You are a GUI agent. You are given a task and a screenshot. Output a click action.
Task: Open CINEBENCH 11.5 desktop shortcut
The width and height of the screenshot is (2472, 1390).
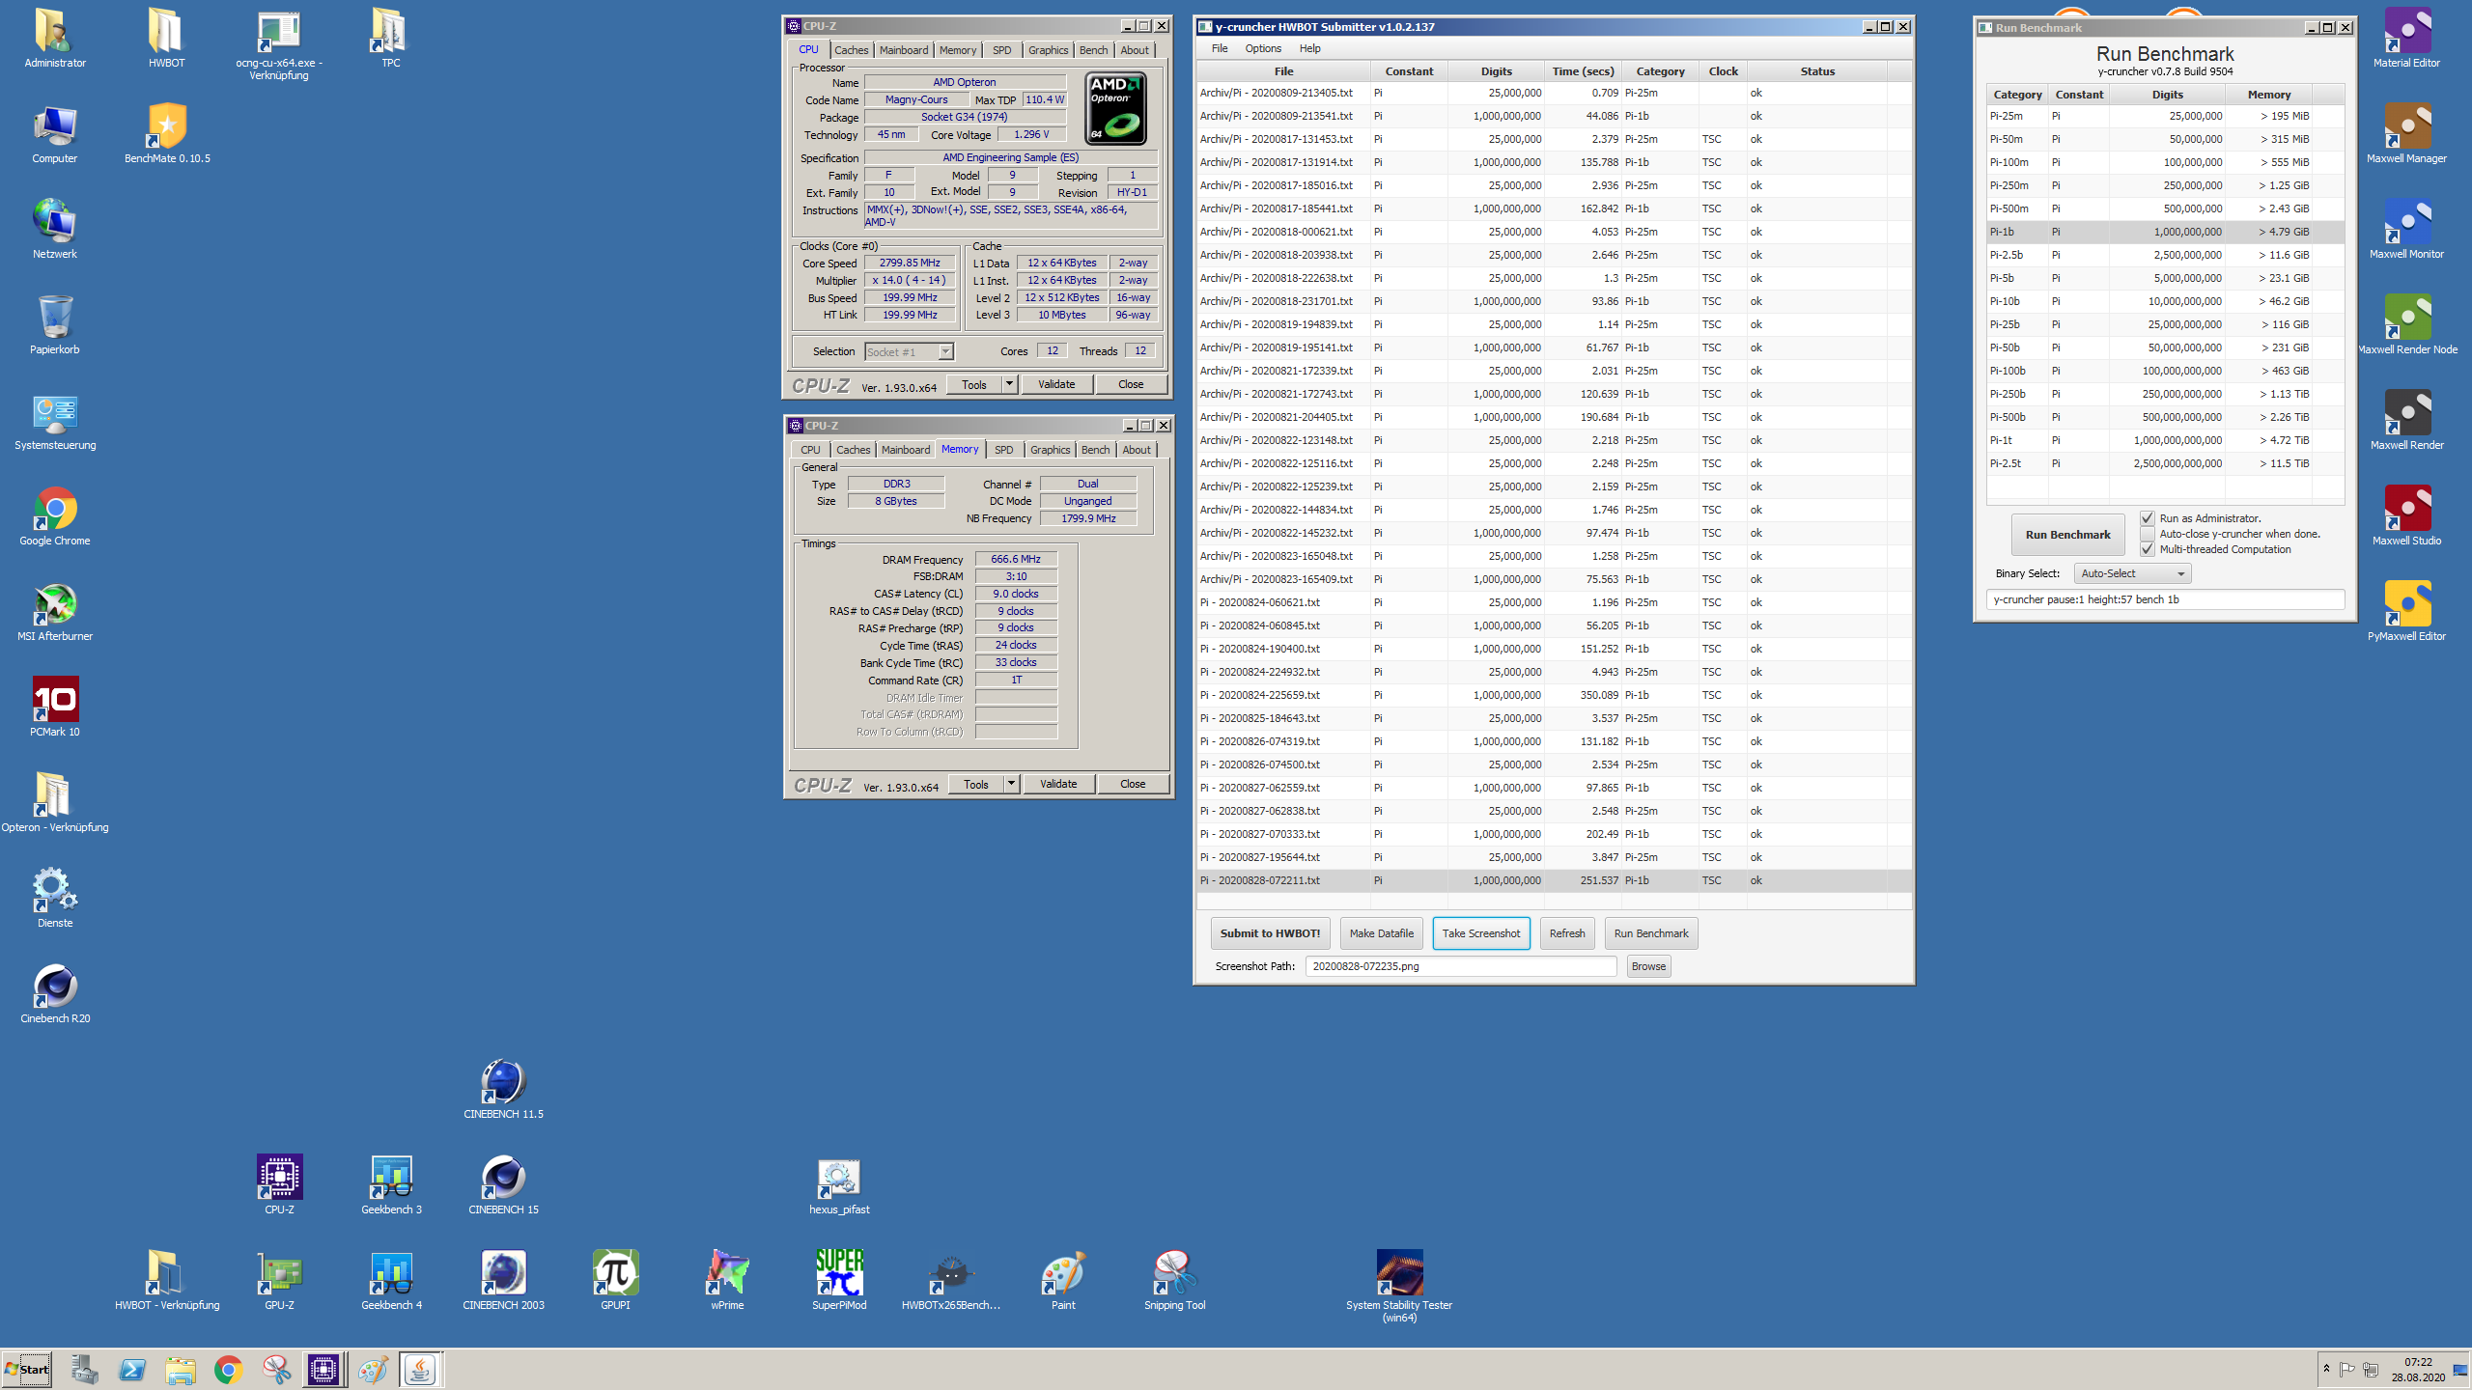pos(503,1089)
